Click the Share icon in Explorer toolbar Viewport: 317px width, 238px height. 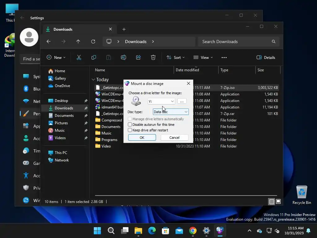pos(138,57)
